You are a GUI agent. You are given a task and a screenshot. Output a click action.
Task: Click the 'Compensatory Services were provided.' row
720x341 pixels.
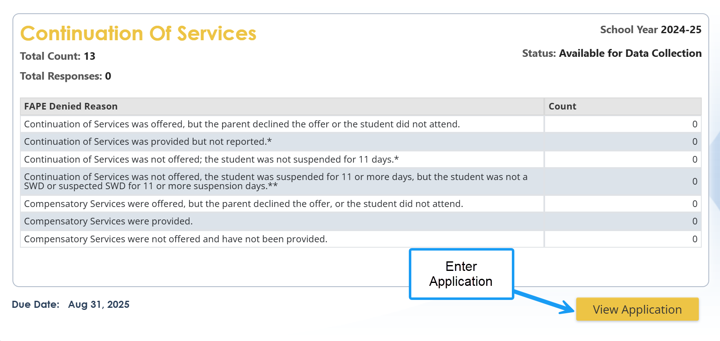[x=108, y=222]
